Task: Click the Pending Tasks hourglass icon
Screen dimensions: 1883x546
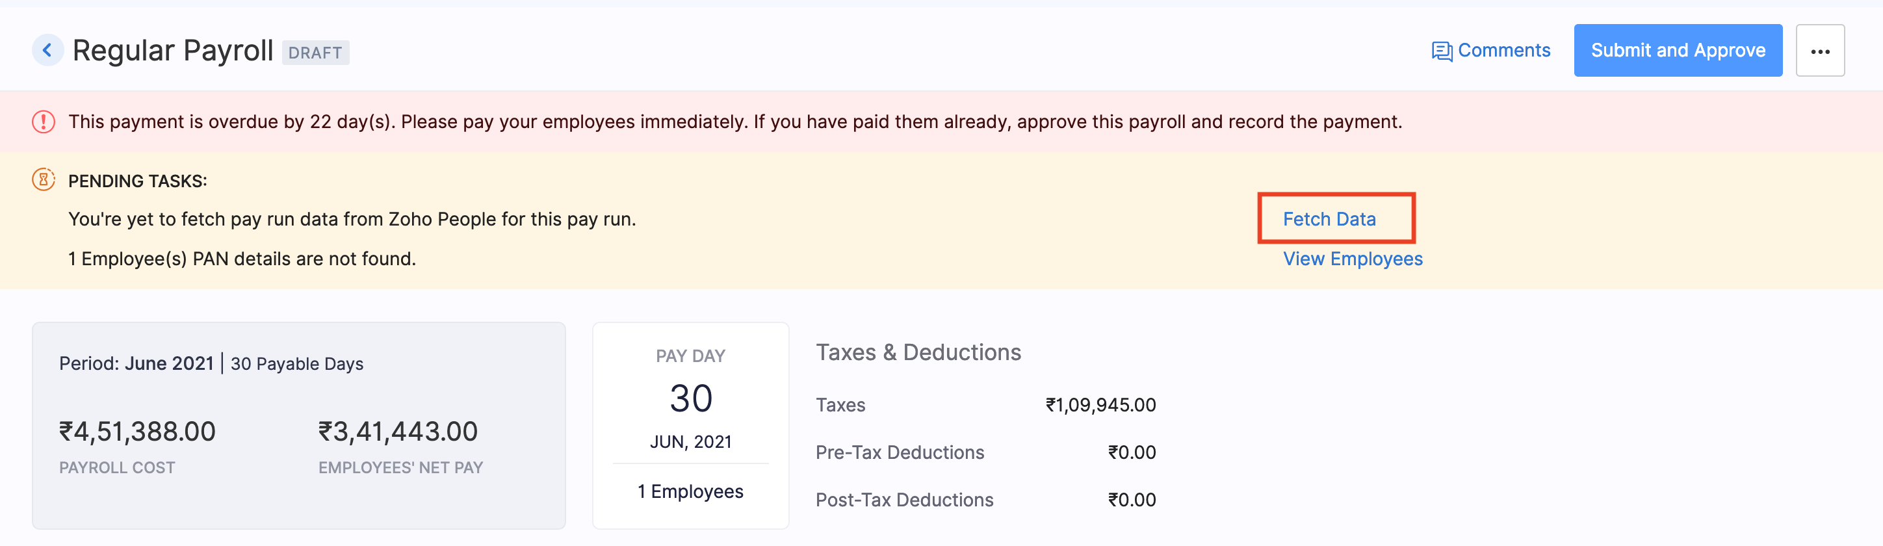Action: point(44,180)
